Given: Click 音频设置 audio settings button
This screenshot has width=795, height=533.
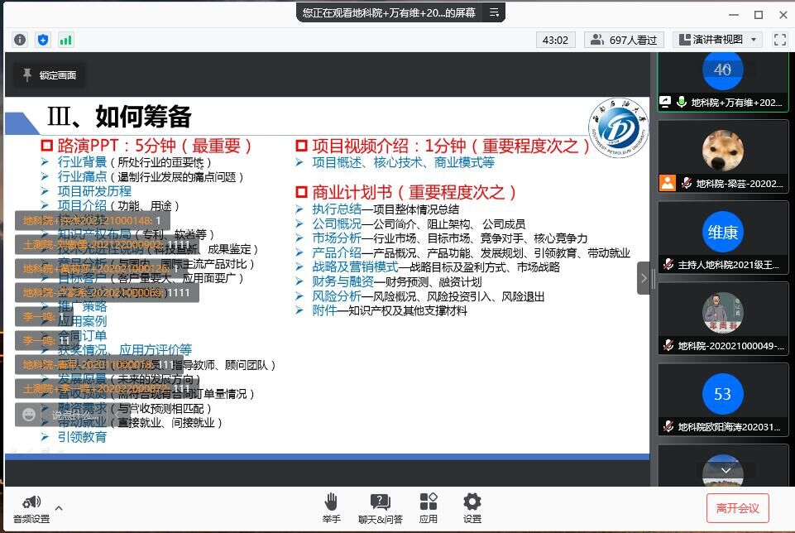Looking at the screenshot, I should (x=31, y=507).
